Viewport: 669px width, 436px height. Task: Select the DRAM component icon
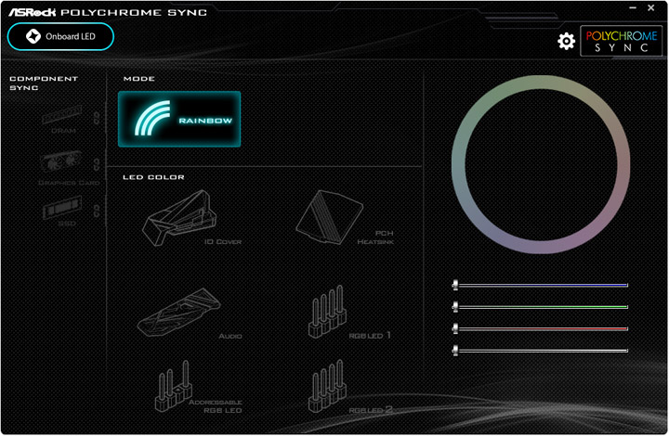tap(62, 114)
